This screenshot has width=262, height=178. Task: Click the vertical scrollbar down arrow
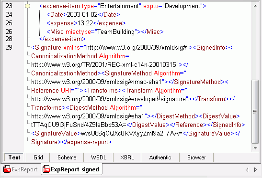[255, 148]
